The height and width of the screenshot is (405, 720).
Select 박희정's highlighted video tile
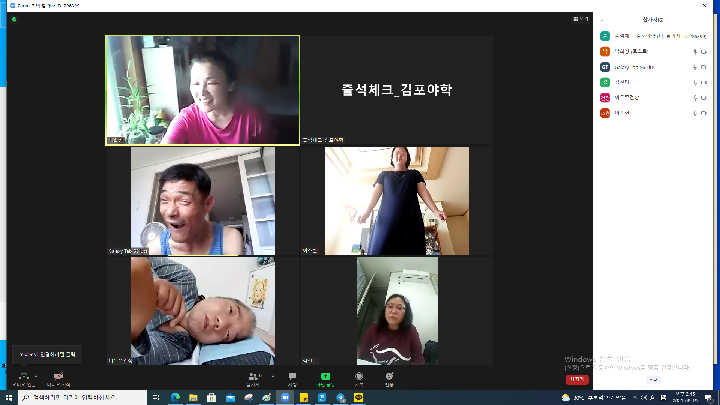[203, 90]
